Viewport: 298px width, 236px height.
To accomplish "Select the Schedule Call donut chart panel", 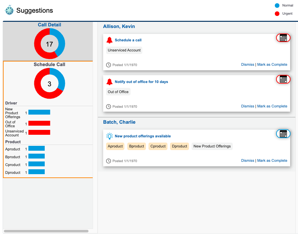I will pos(49,84).
